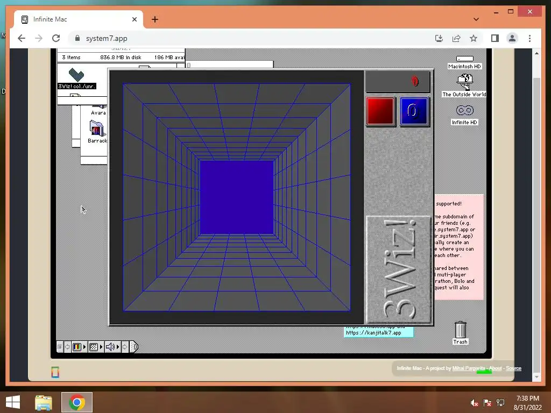Expand the color depth module arrow
This screenshot has height=413, width=551.
point(84,347)
